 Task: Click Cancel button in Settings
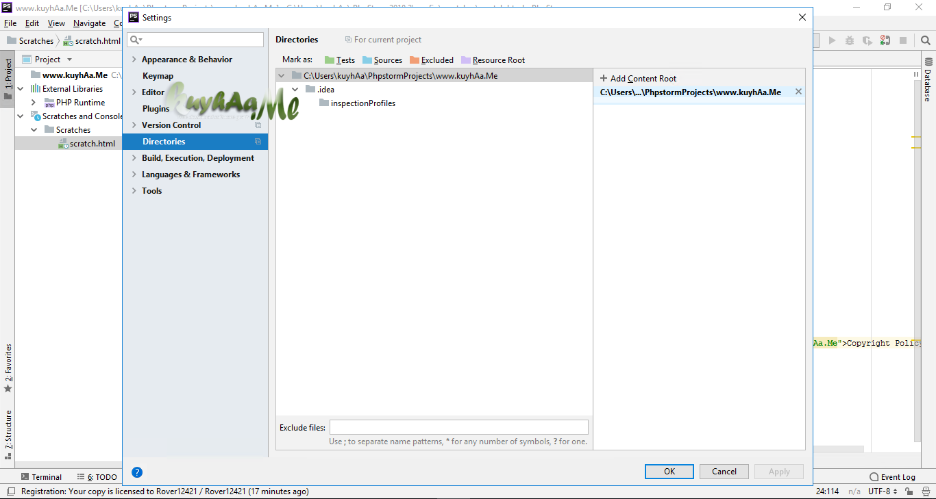724,471
